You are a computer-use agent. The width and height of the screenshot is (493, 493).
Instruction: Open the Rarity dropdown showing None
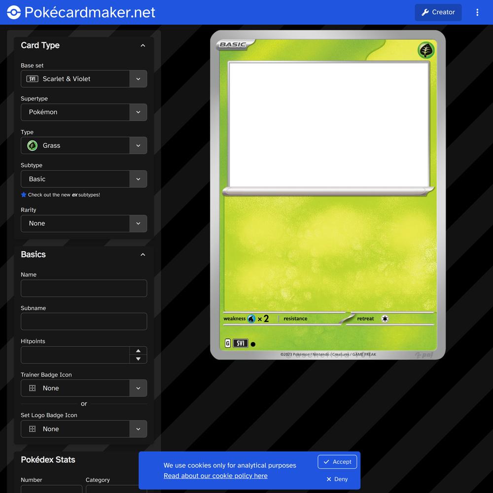[x=84, y=223]
